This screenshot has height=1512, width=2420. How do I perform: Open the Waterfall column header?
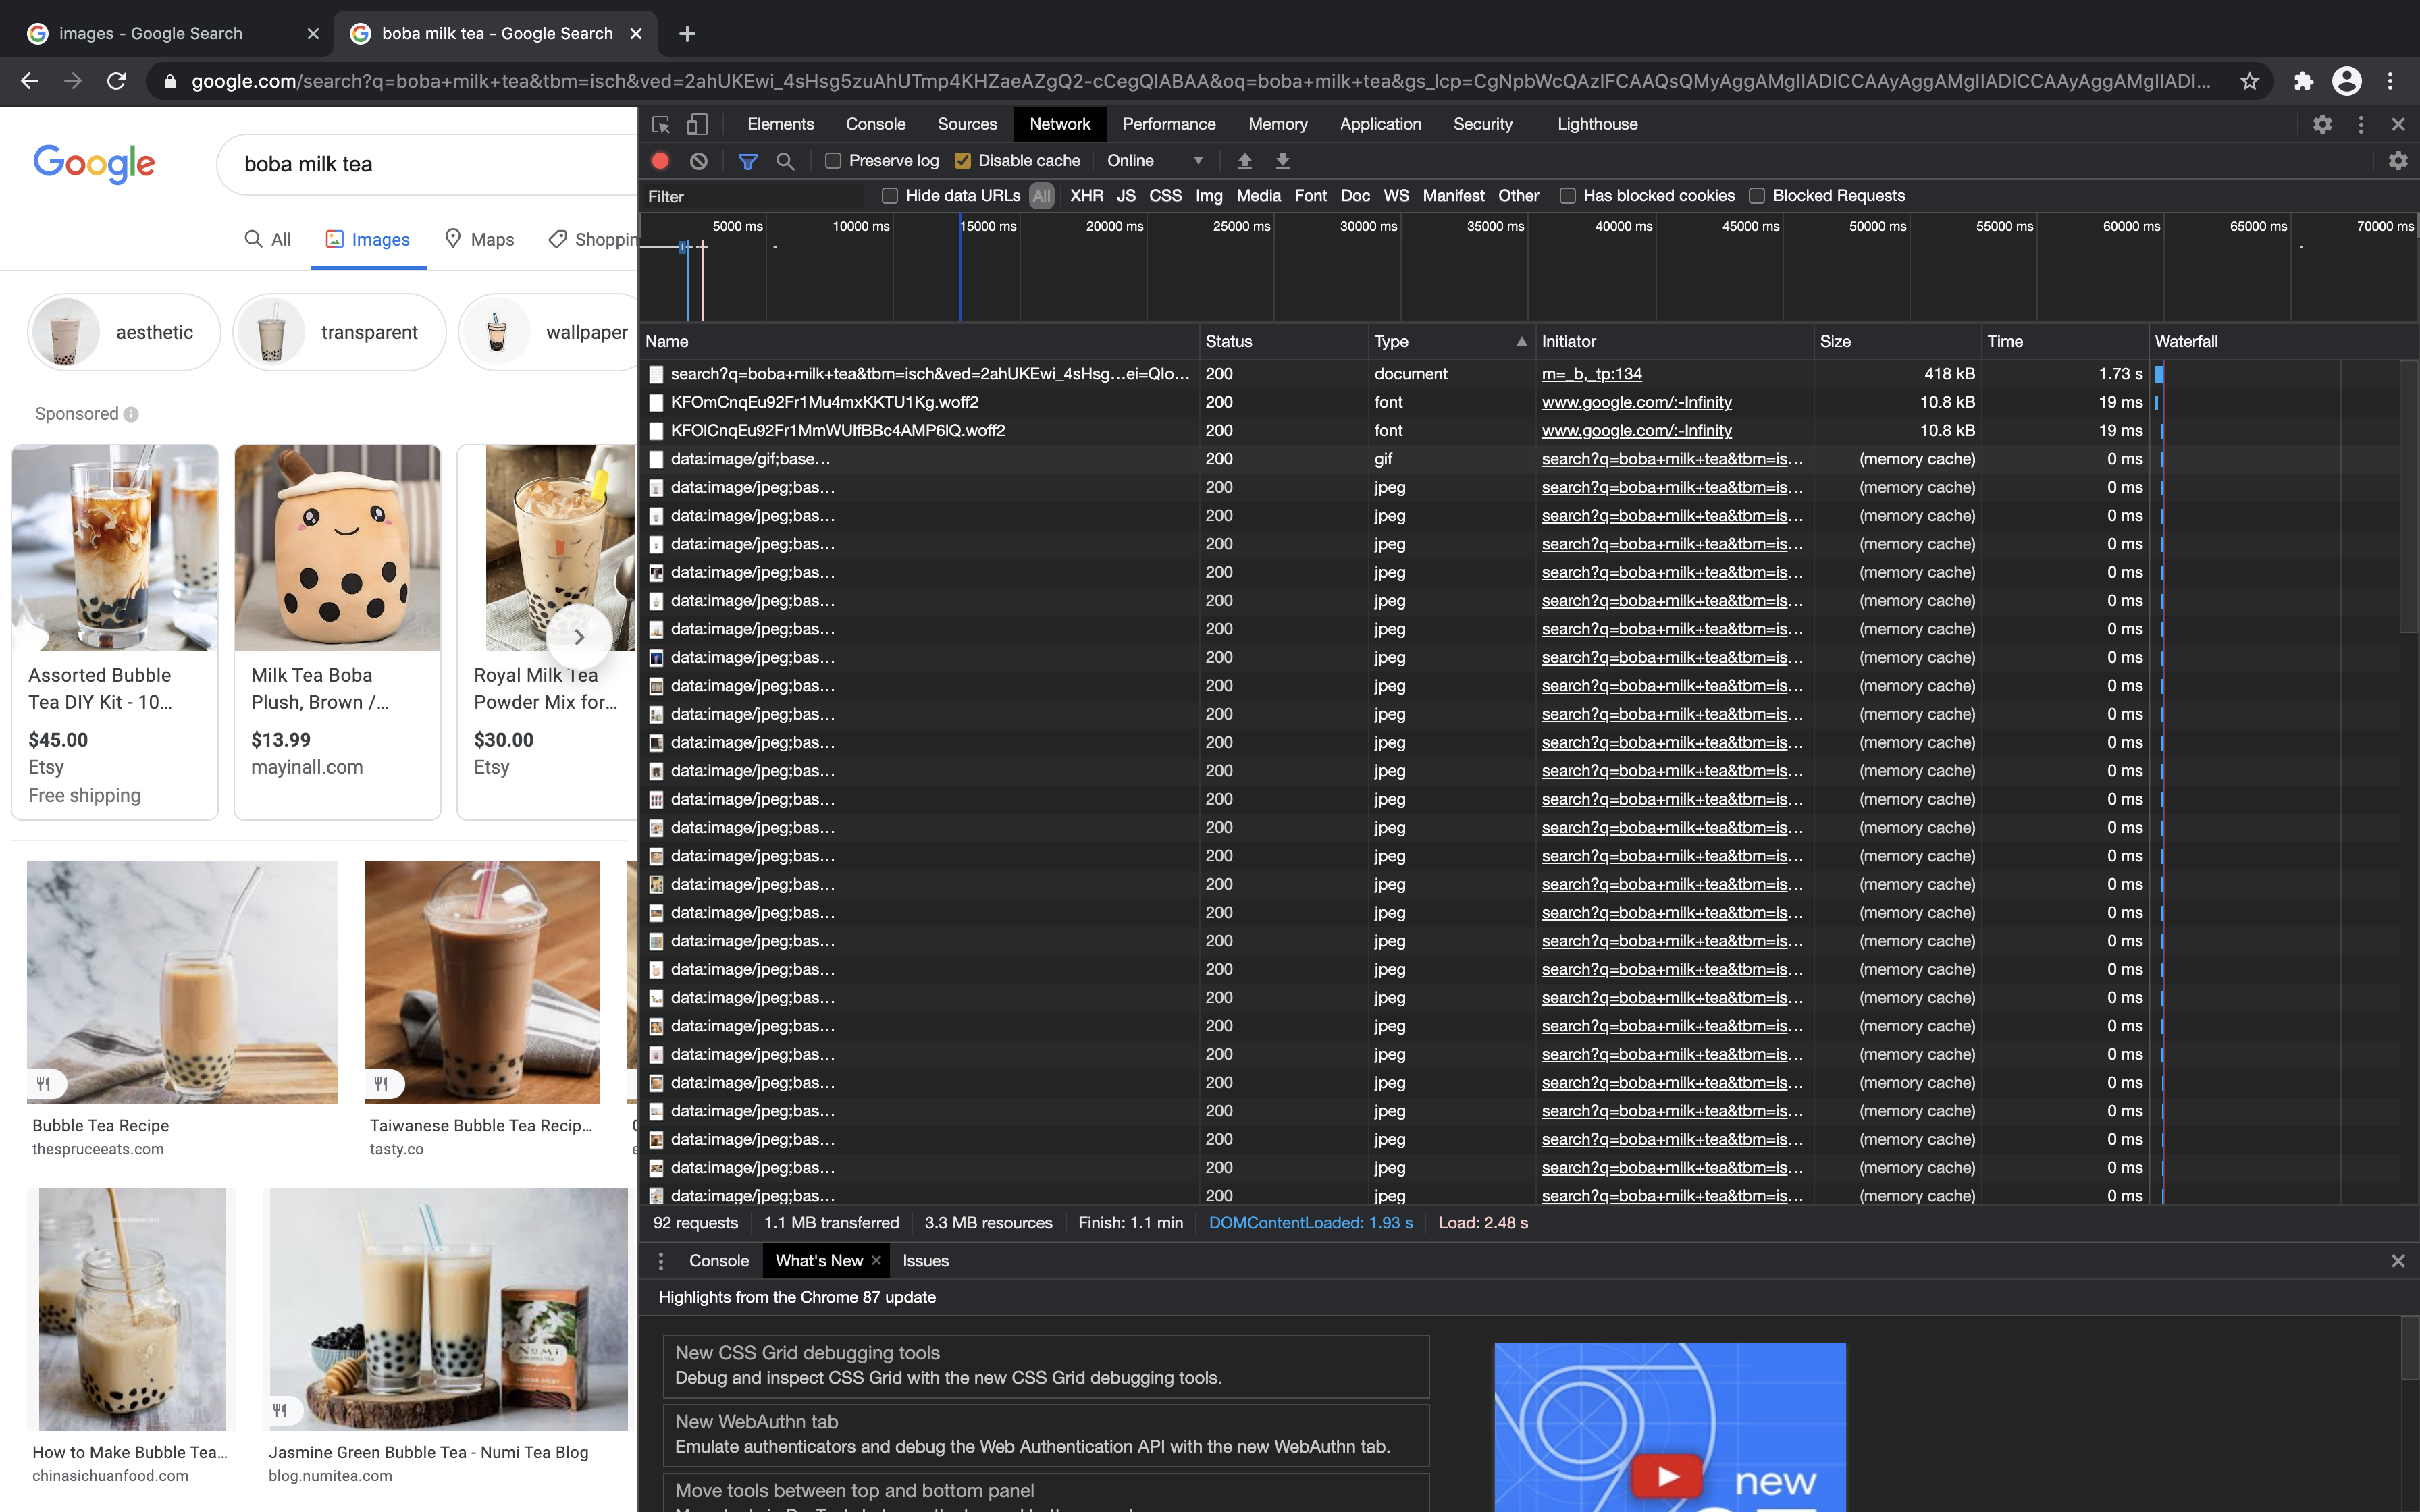2283,341
